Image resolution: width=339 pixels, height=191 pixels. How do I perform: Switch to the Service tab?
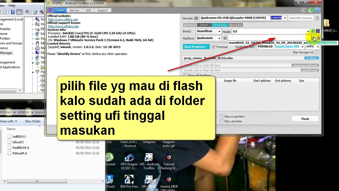(74, 10)
